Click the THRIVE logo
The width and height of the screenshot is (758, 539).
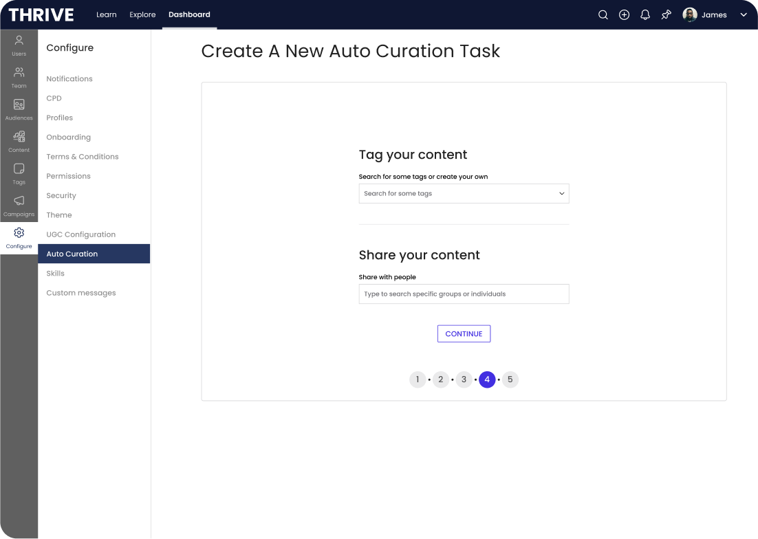tap(41, 15)
